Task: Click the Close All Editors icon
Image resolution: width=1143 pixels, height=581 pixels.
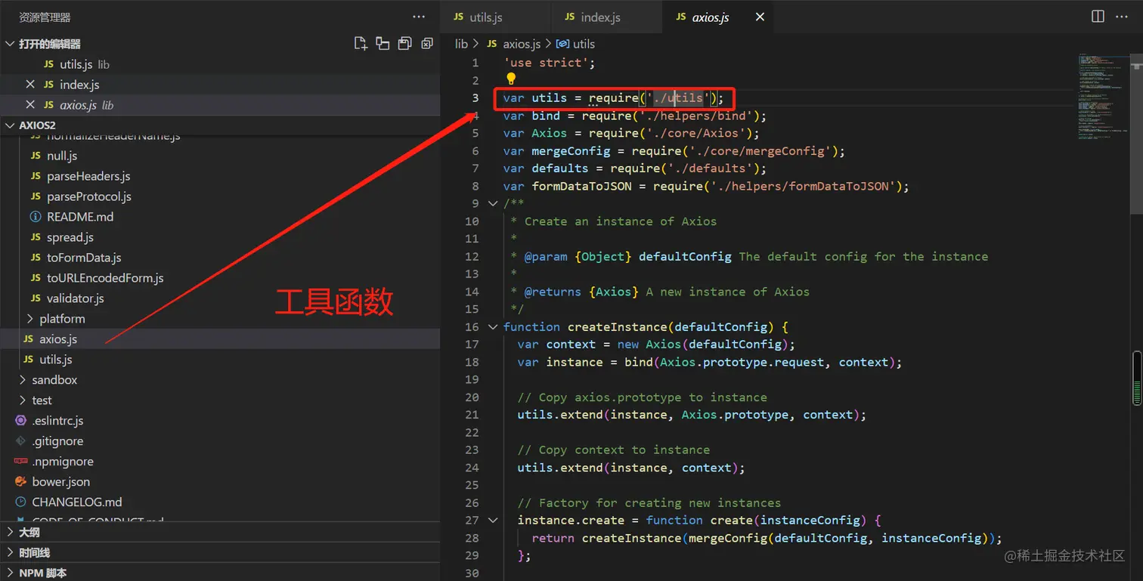Action: (427, 43)
